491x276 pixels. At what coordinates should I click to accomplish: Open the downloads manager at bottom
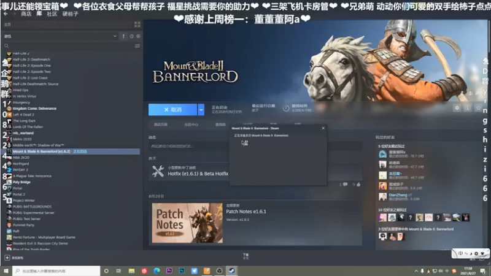(246, 256)
